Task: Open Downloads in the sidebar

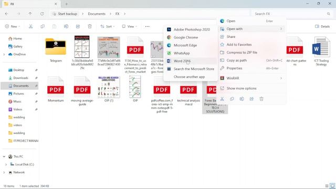Action: pos(20,78)
